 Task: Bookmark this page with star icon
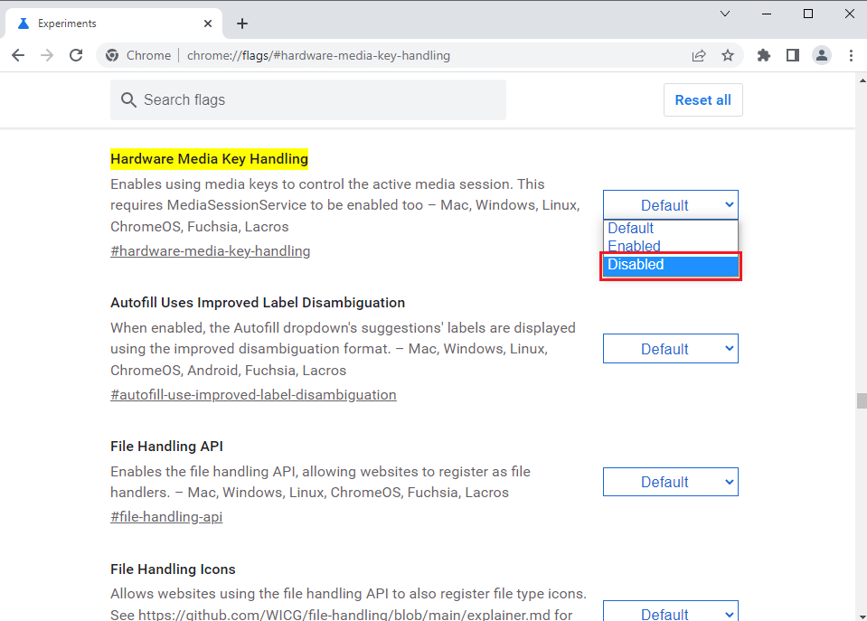[x=728, y=55]
